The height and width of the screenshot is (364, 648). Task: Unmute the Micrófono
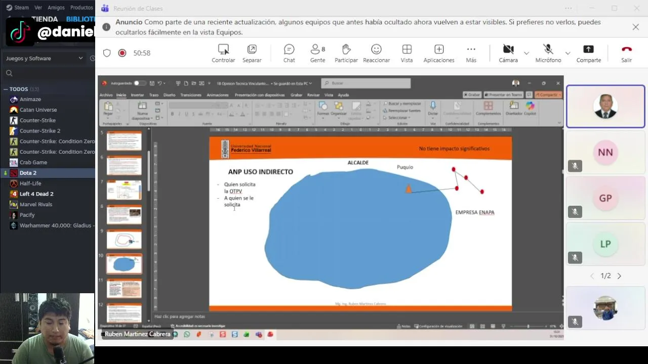(x=548, y=53)
